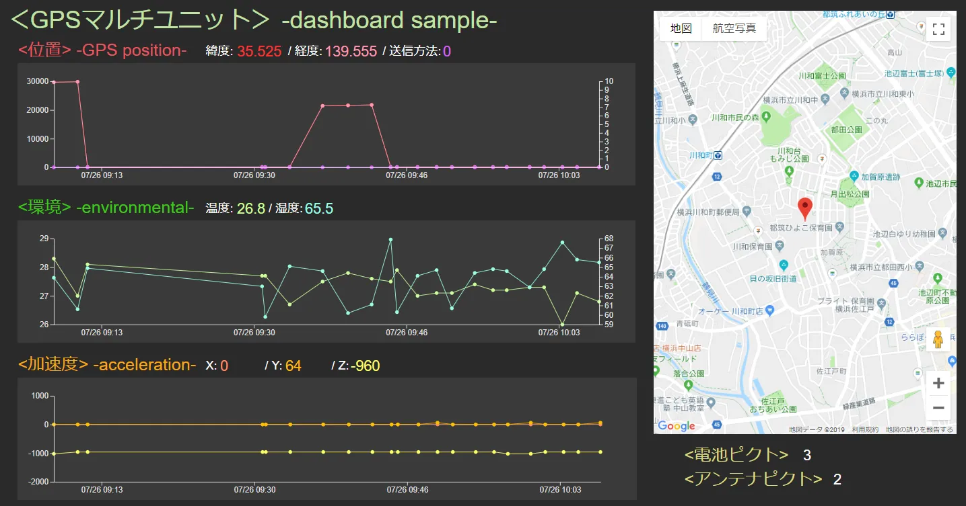Click the 加賀原遺跡 landmark marker
The width and height of the screenshot is (966, 506).
854,176
